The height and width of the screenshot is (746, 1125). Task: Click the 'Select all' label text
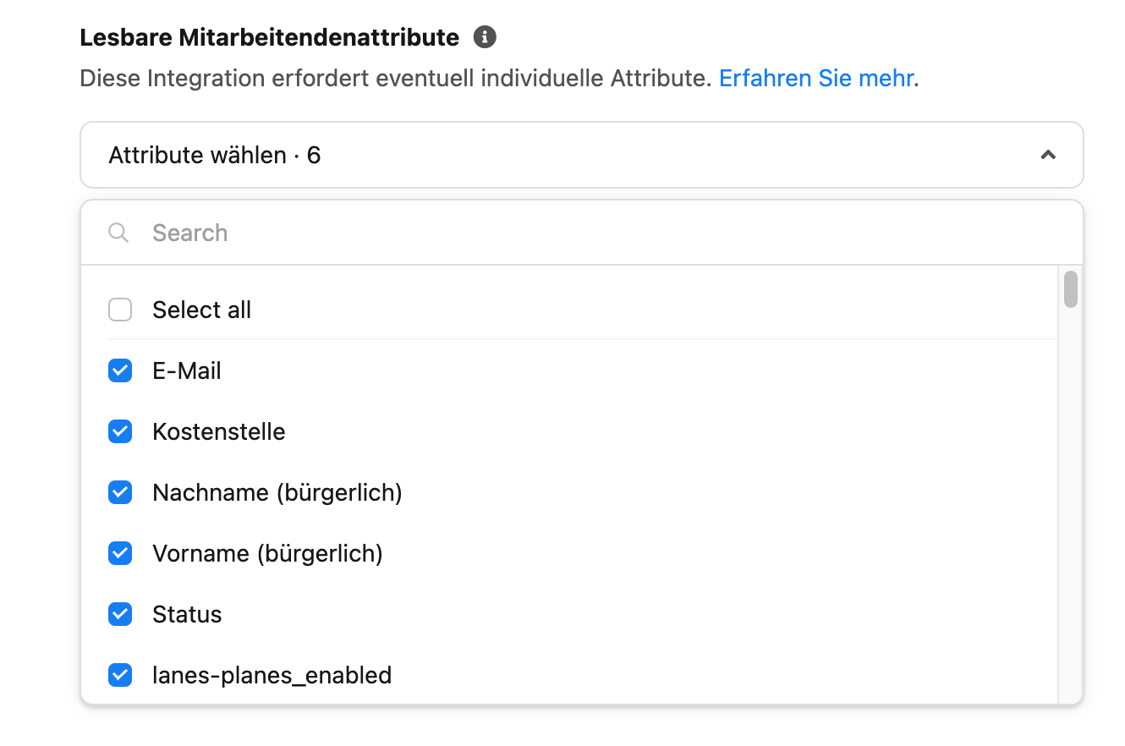(201, 310)
